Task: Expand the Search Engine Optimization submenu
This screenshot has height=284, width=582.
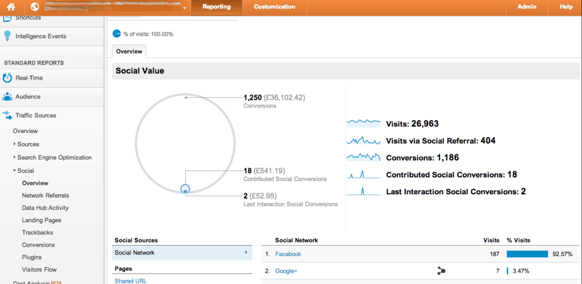Action: (x=14, y=157)
